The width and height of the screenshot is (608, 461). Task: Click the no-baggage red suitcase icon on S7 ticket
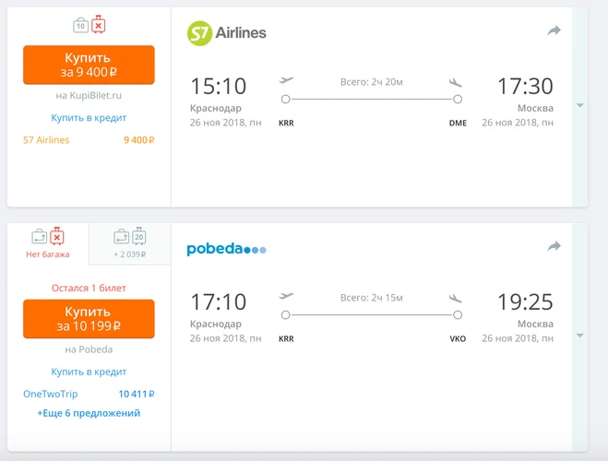[x=98, y=25]
